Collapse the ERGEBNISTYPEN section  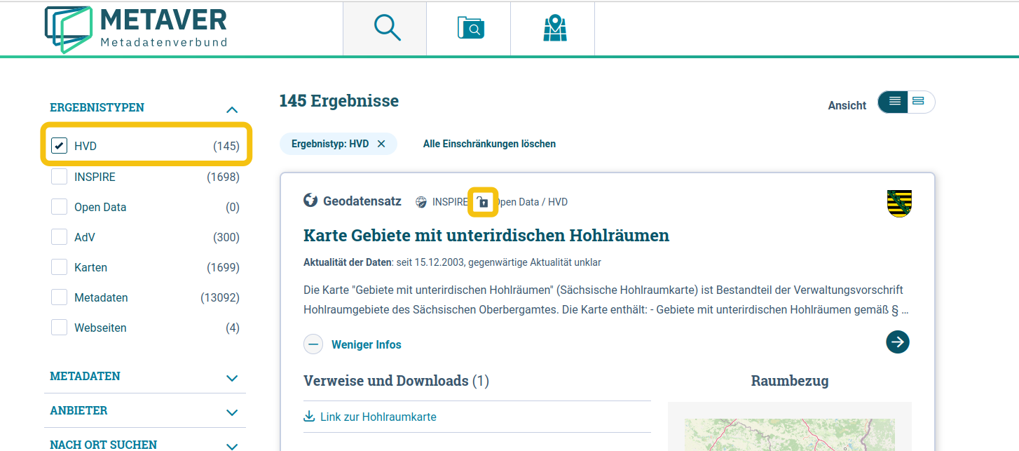[x=232, y=109]
